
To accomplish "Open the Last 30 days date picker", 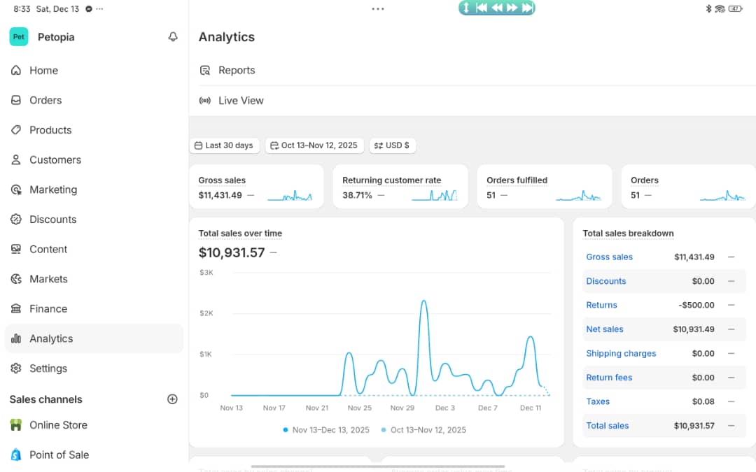I will click(x=224, y=145).
